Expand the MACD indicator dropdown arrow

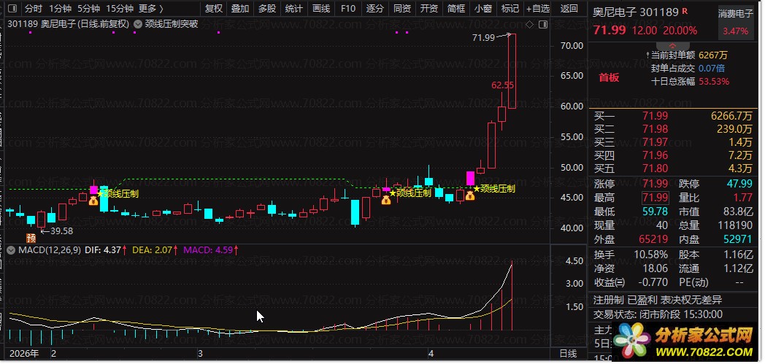(x=10, y=250)
